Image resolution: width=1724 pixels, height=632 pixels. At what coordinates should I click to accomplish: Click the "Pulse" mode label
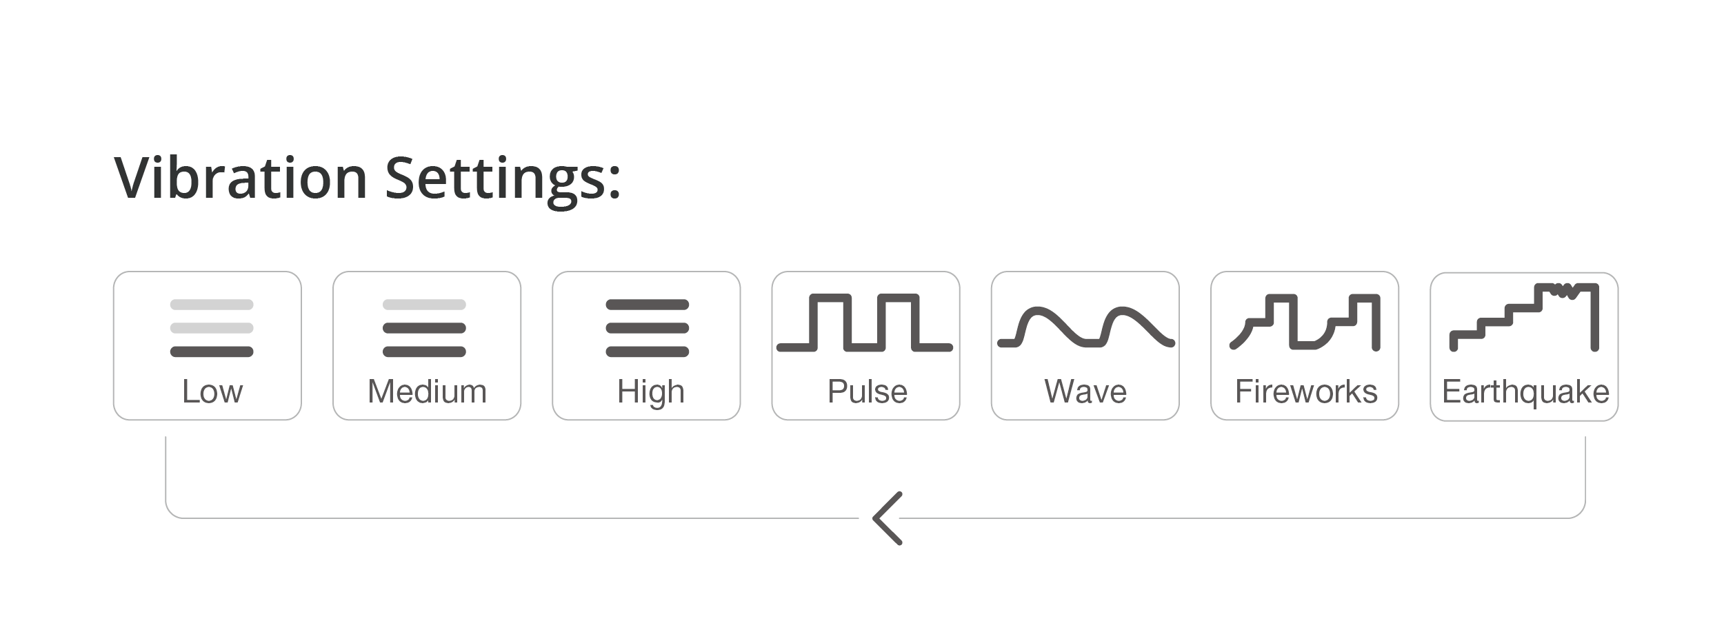867,391
